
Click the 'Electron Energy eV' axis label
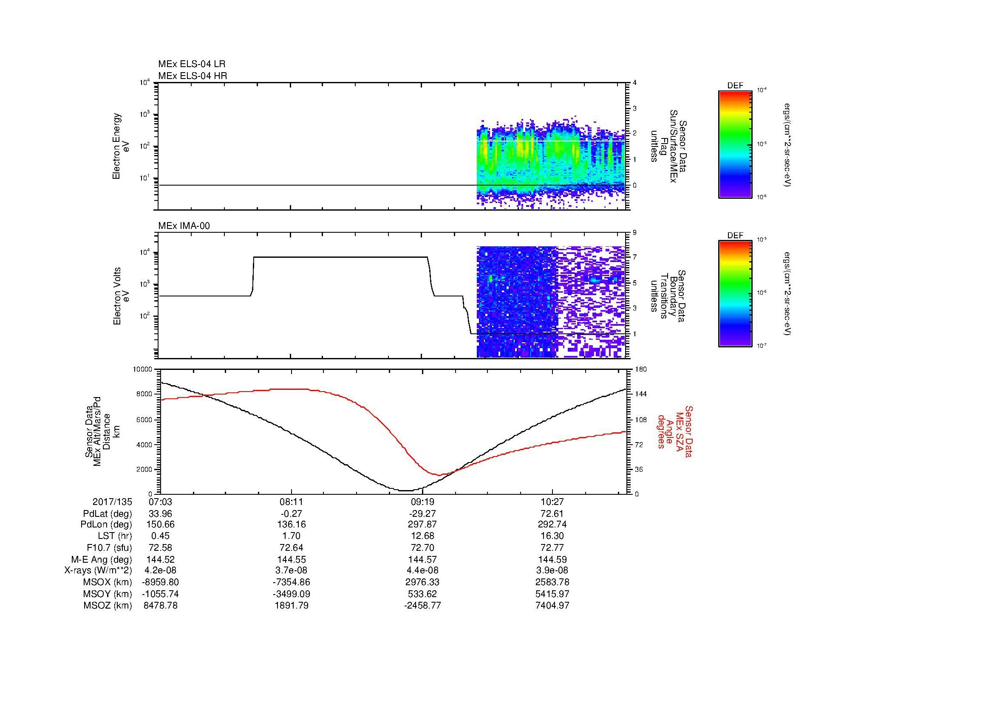tap(122, 146)
